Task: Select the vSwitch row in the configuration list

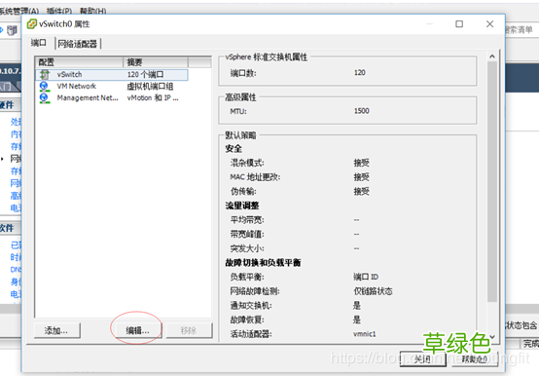Action: click(112, 75)
